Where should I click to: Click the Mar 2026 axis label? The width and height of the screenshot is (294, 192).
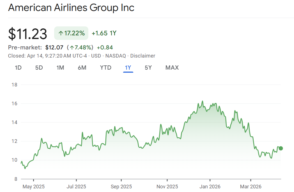251,186
